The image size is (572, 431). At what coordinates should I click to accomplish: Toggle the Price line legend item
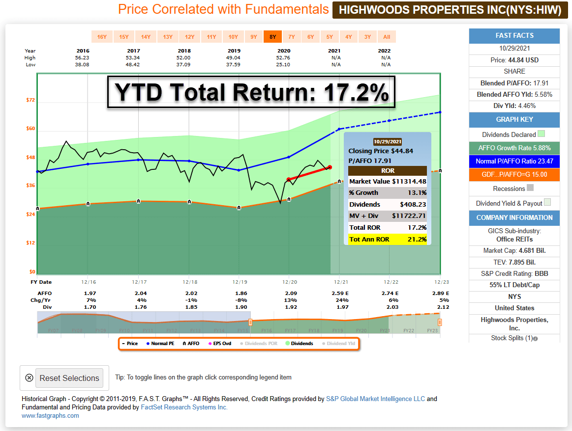130,344
